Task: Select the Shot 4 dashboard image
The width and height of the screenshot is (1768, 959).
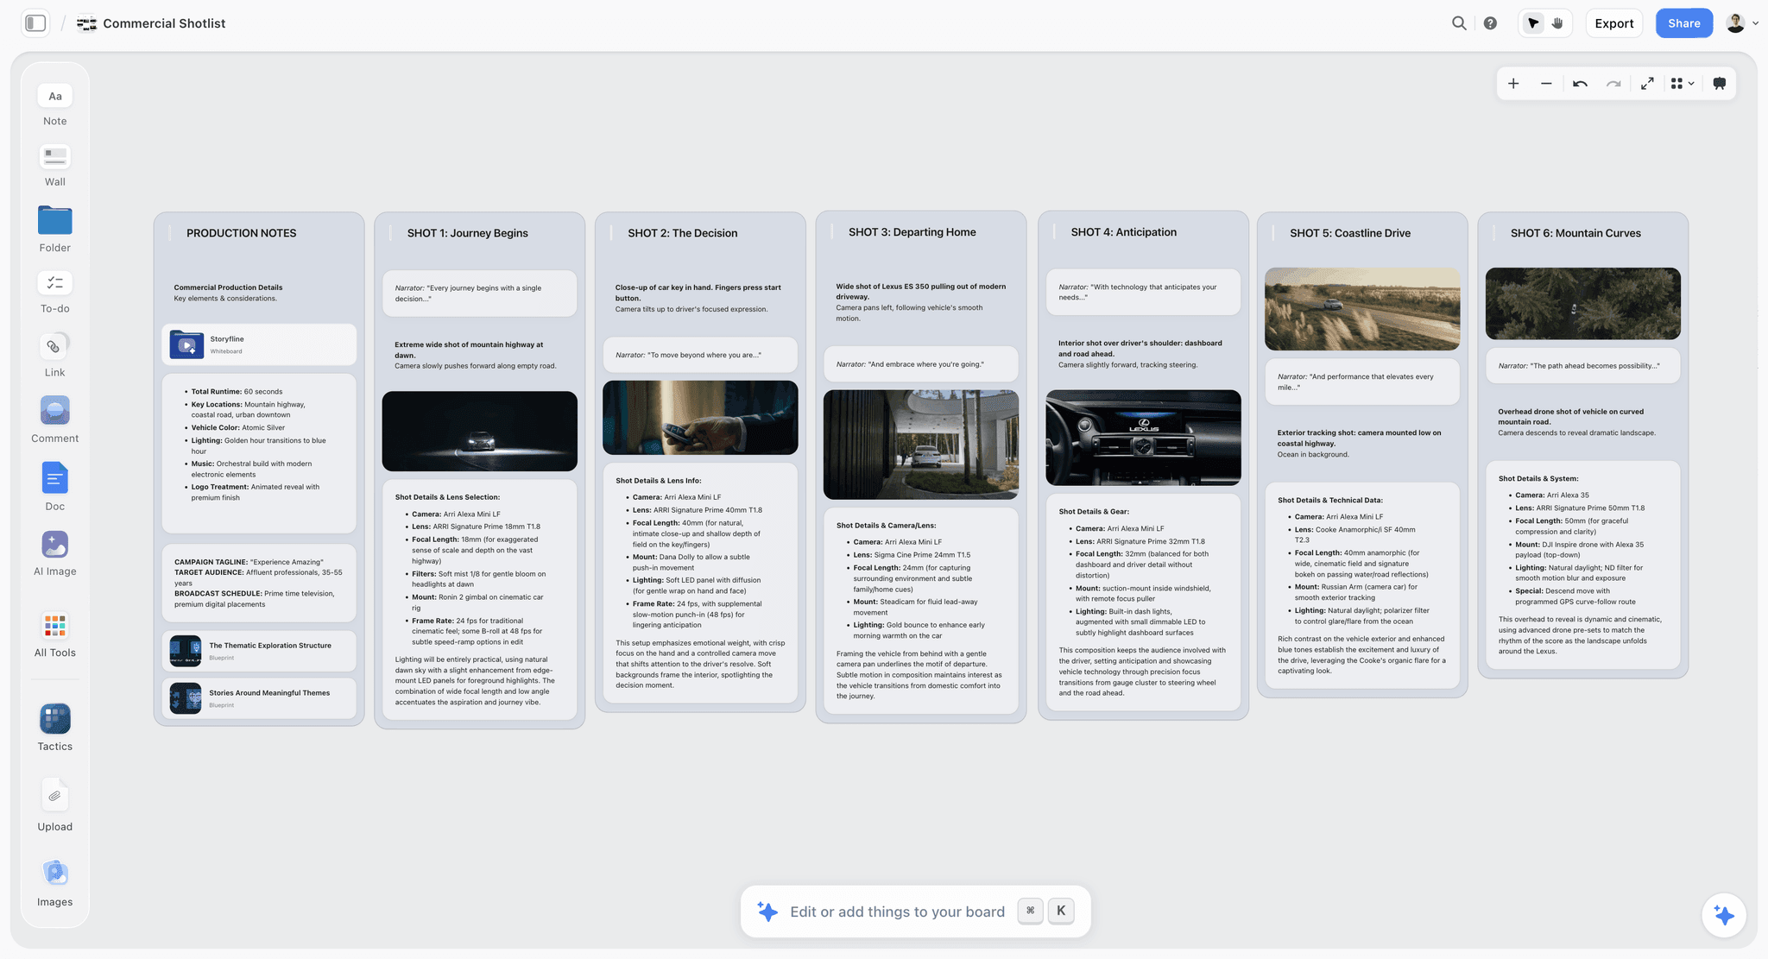Action: [1143, 438]
